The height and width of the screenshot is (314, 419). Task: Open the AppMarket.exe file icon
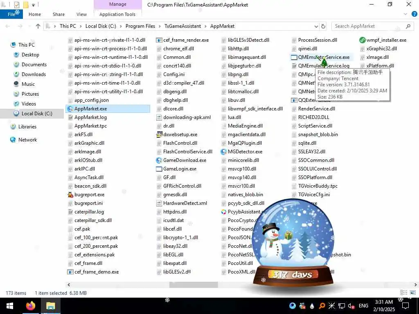point(70,109)
